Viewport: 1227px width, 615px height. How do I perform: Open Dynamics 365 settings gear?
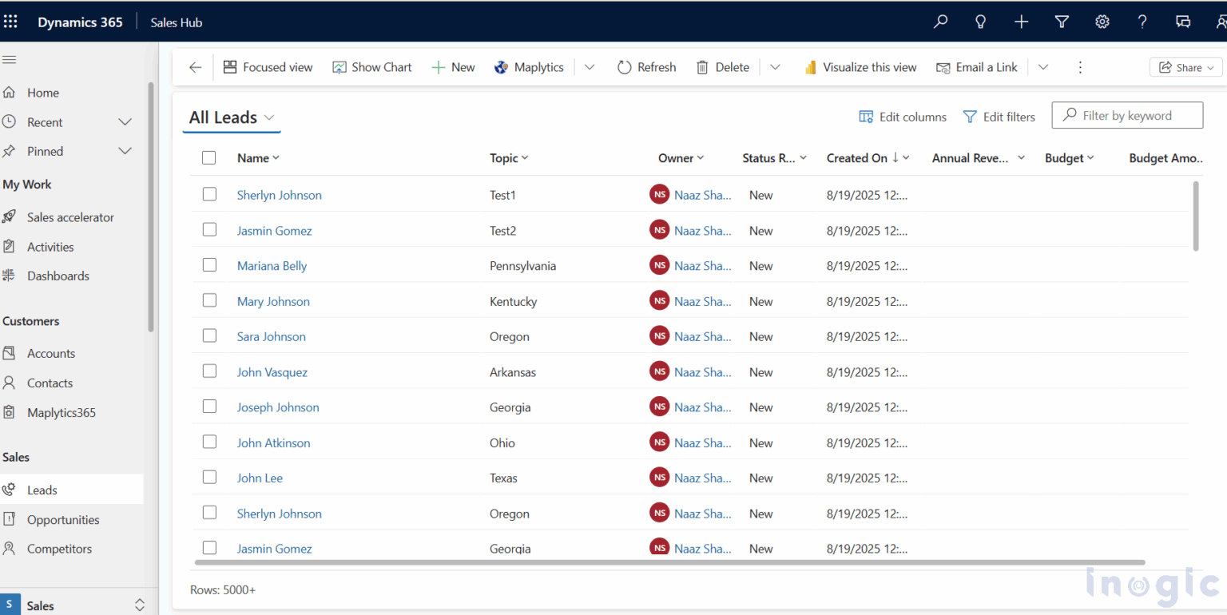pos(1102,22)
